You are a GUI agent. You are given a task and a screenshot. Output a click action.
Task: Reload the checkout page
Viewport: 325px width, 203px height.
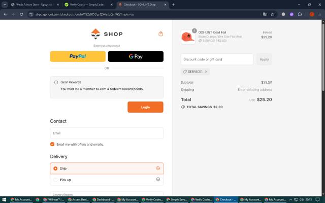pos(21,14)
